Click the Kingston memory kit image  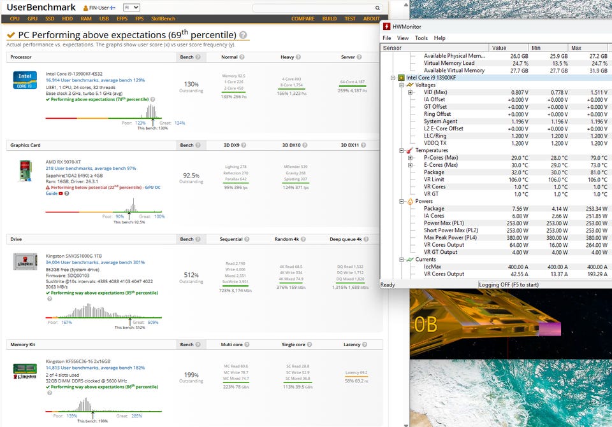[25, 371]
